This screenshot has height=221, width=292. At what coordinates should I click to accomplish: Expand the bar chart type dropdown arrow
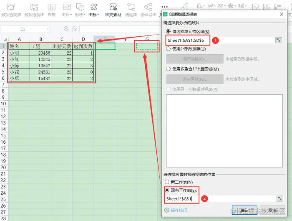point(214,6)
